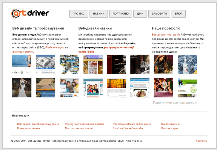217x163 pixels.
Task: Open the dark red wine shelves thumbnail
Action: point(116,64)
